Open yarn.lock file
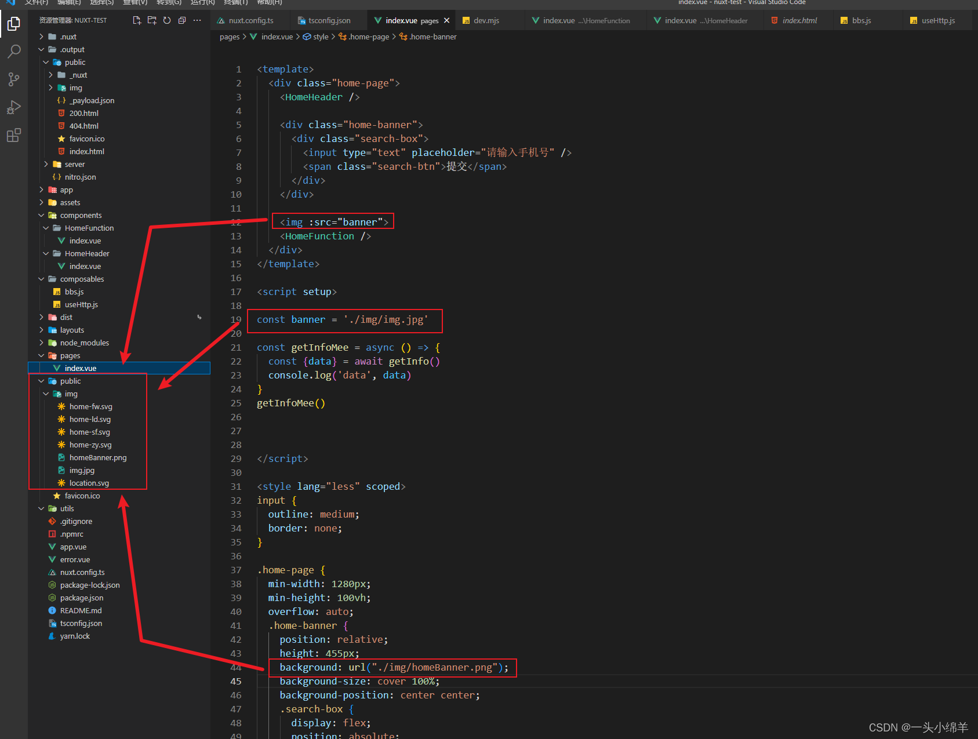 tap(75, 636)
